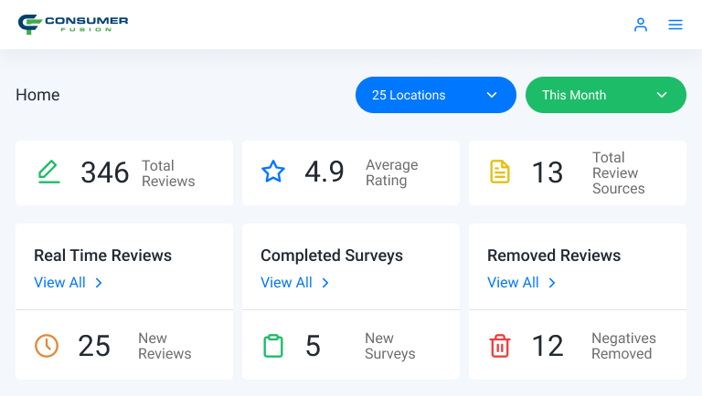The height and width of the screenshot is (396, 702).
Task: Click the Consumer Fusion logo
Action: [73, 24]
